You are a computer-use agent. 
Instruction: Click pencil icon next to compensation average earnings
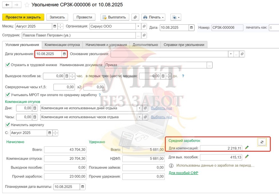247,147
